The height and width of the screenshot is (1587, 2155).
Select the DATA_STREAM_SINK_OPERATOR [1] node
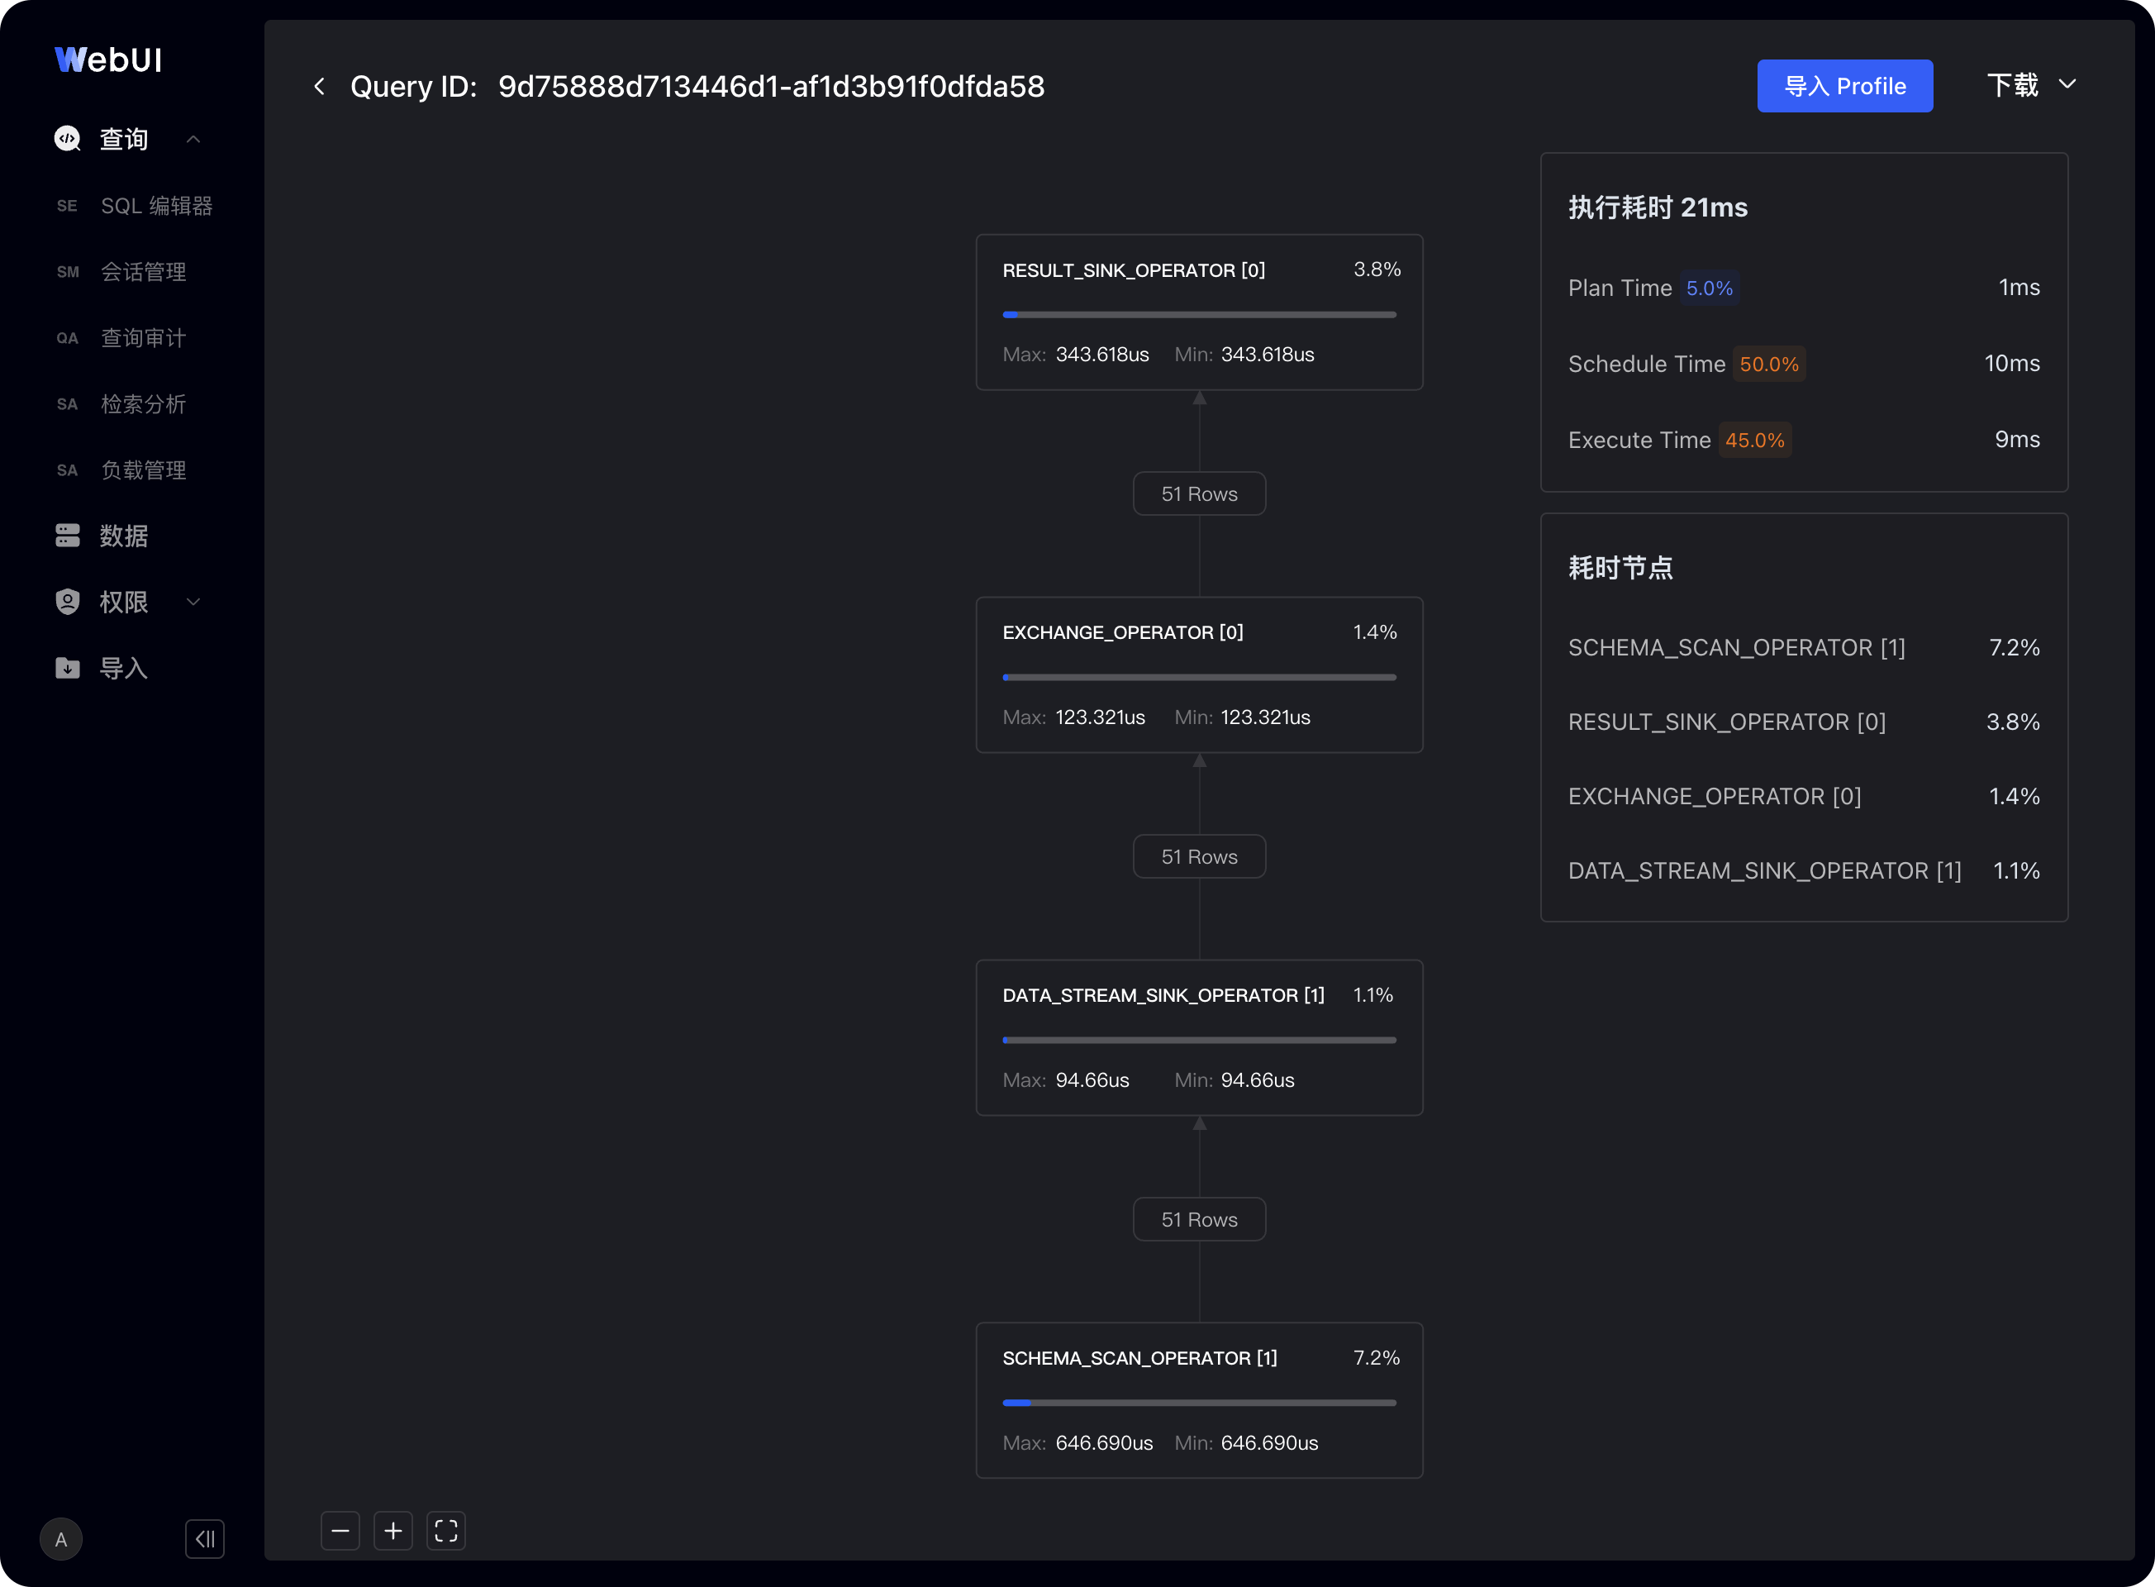coord(1200,1037)
